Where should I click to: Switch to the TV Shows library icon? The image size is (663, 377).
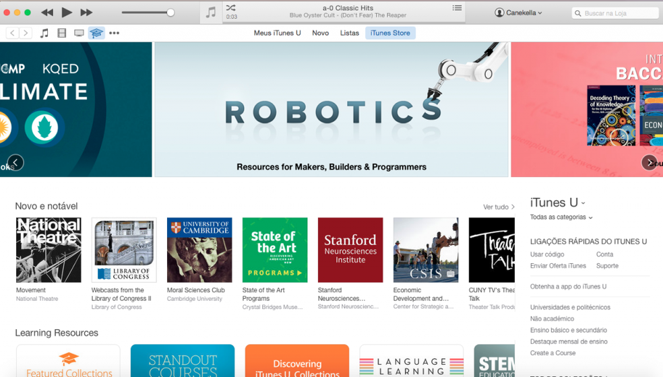tap(79, 33)
